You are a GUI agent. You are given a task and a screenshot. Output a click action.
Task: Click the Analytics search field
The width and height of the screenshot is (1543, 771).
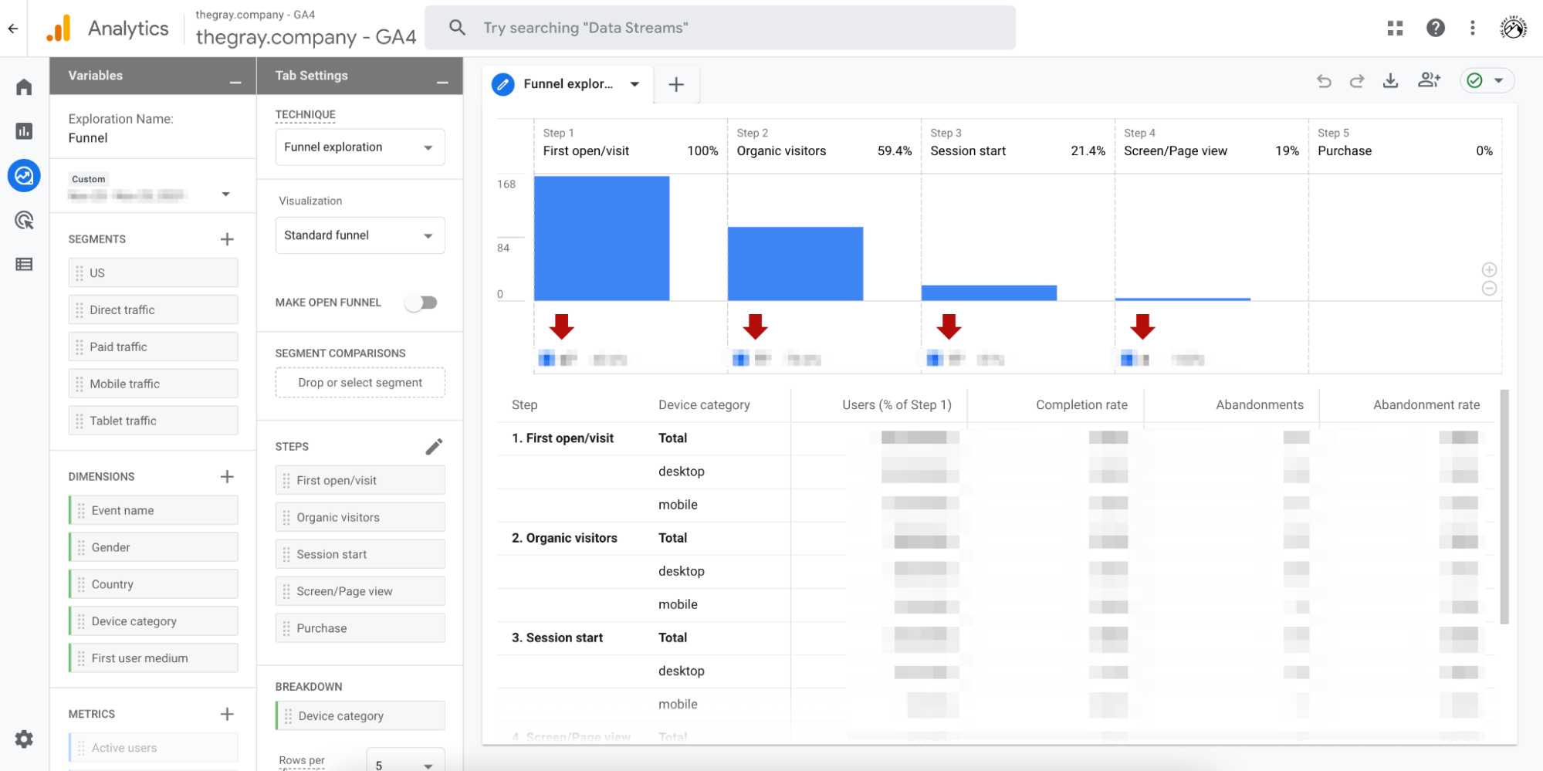pos(719,28)
